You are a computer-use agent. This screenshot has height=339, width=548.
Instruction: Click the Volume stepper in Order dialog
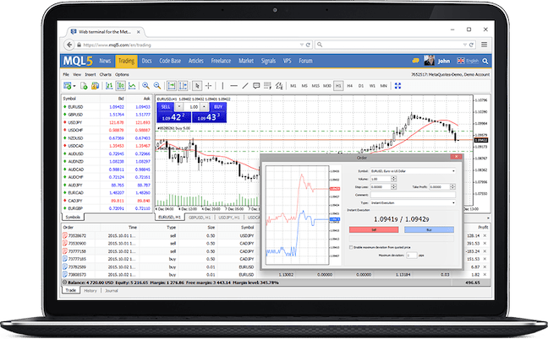click(393, 179)
